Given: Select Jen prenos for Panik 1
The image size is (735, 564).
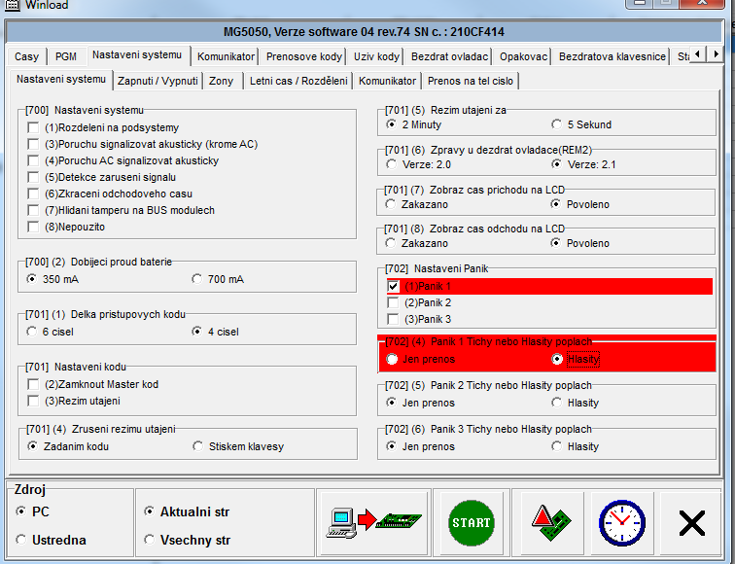Looking at the screenshot, I should tap(393, 359).
